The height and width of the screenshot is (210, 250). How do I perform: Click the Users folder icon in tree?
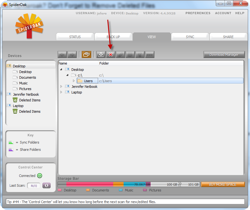click(x=80, y=81)
